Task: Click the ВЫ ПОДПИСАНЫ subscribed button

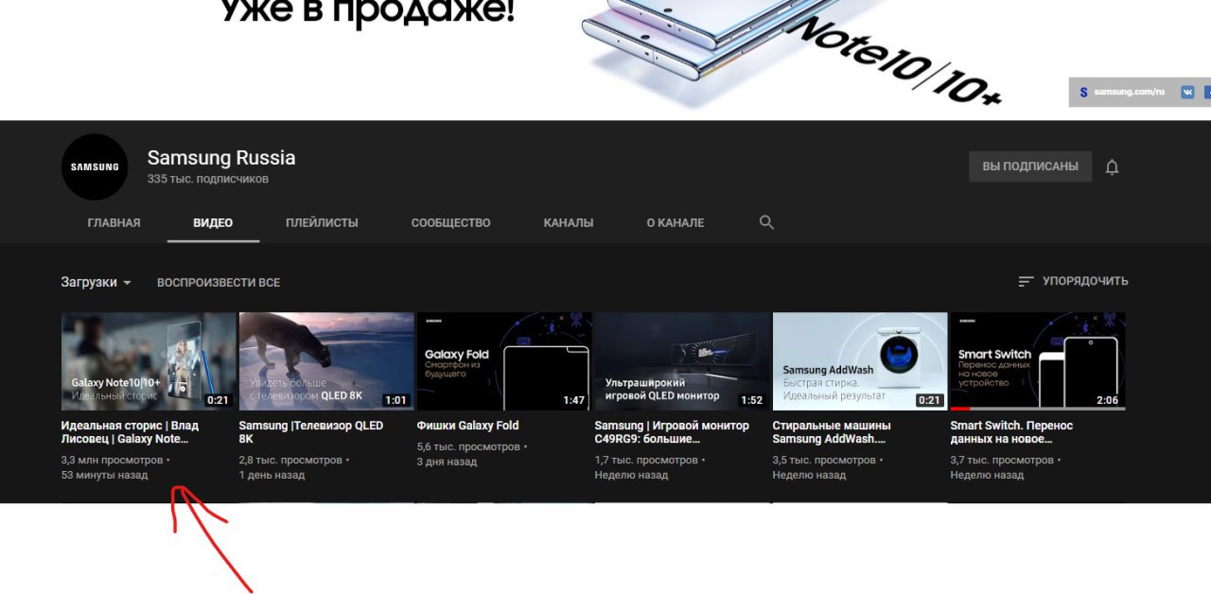Action: tap(1030, 166)
